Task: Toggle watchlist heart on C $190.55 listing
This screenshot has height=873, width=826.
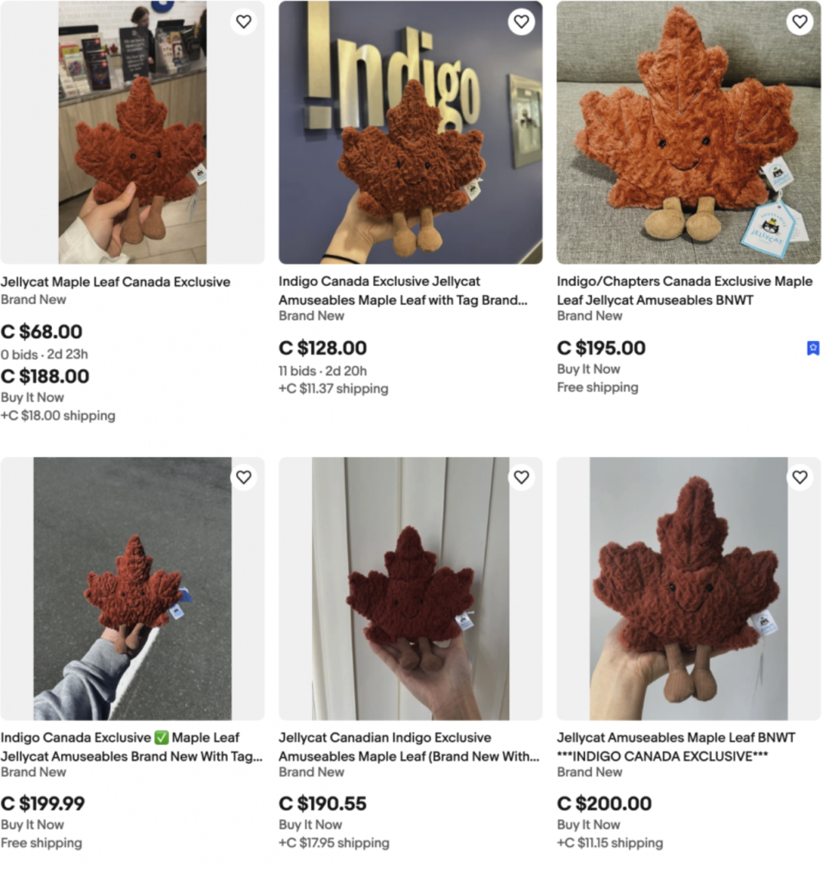Action: pyautogui.click(x=522, y=478)
